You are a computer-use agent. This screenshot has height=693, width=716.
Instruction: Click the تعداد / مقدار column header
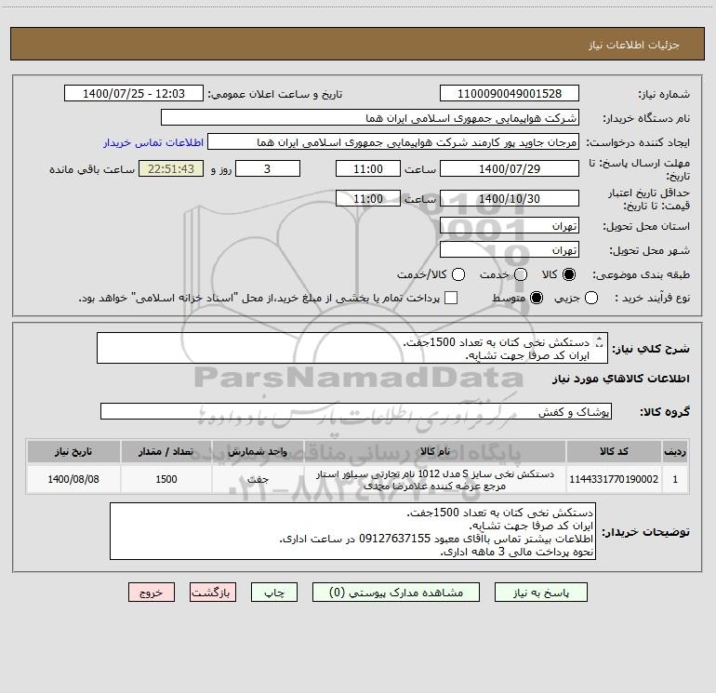pyautogui.click(x=166, y=451)
